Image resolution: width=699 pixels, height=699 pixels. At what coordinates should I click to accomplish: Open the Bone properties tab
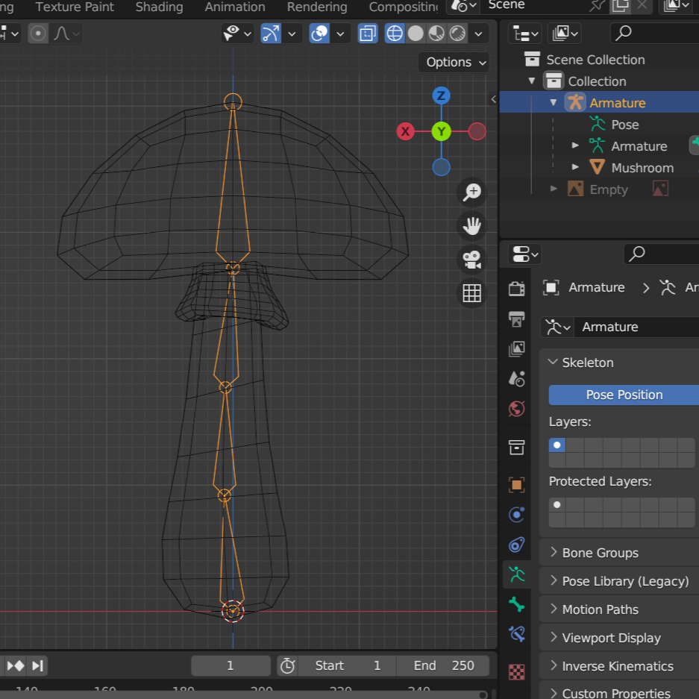516,604
